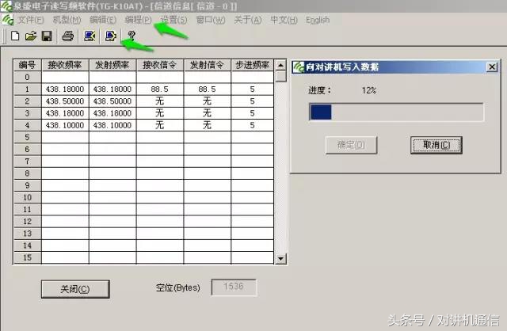Click the table vertical scrollbar thumb
The image size is (507, 331).
tap(280, 77)
